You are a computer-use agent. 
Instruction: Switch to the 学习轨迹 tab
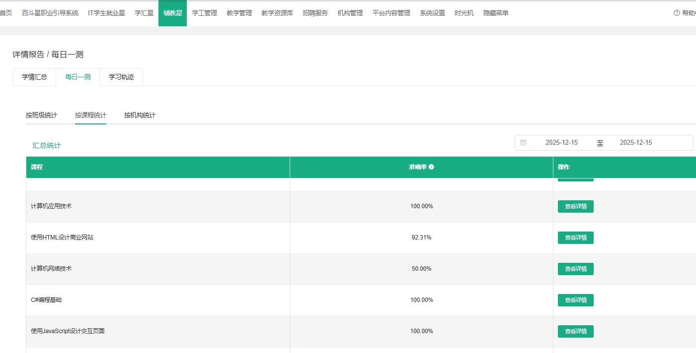121,77
